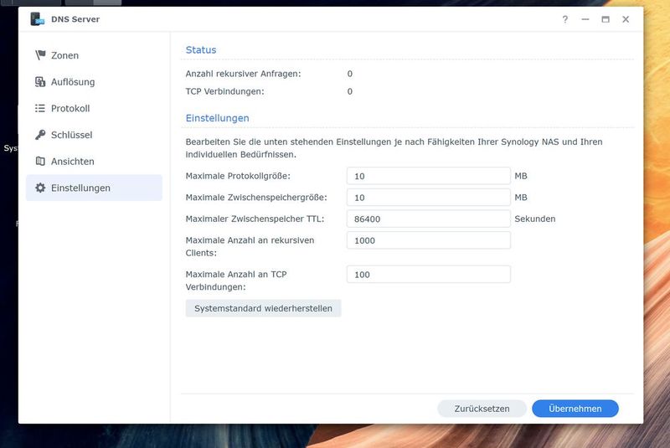Focus the Maximaler Zwischenspeicher TTL field
Viewport: 670px width, 448px height.
(x=429, y=219)
